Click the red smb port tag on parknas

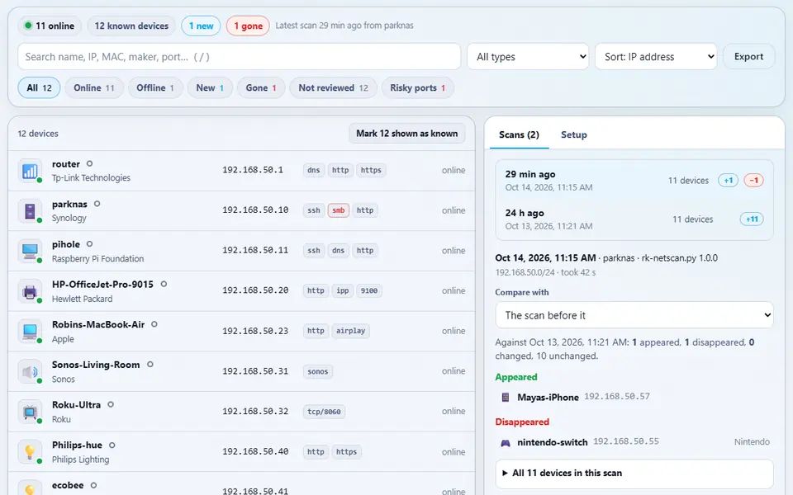coord(339,210)
